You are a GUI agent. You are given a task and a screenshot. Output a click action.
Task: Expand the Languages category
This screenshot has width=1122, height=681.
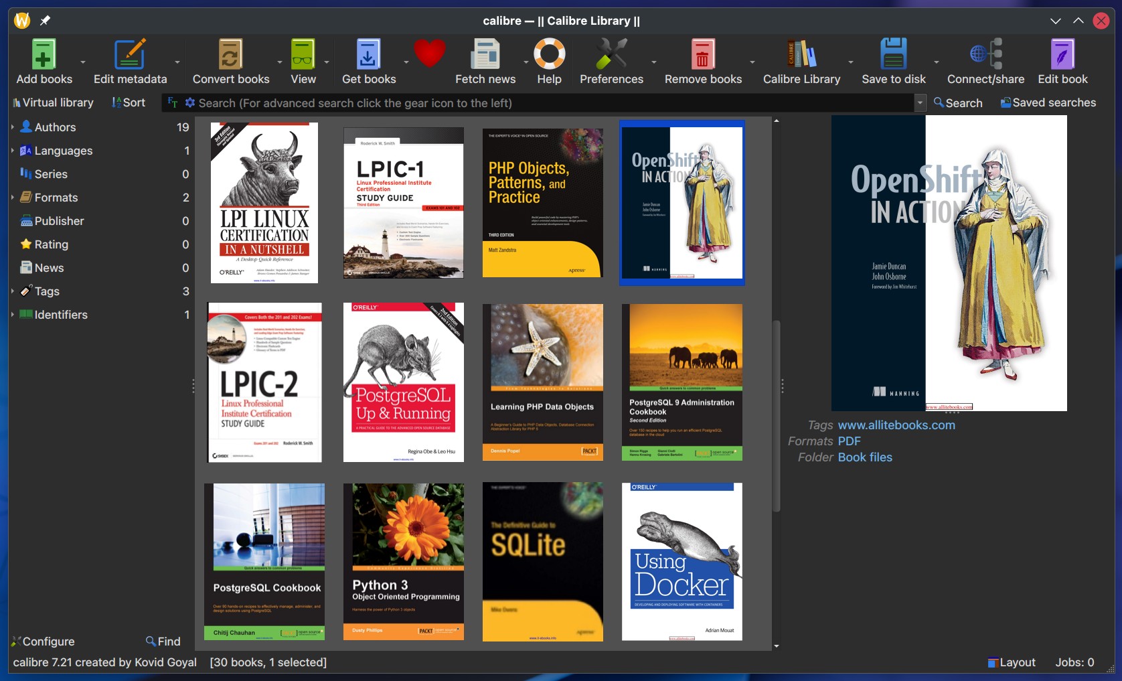13,150
